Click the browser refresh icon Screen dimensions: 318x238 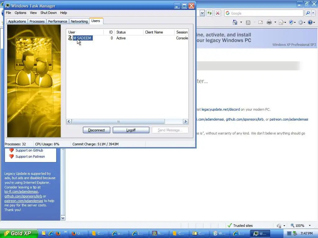pyautogui.click(x=210, y=13)
